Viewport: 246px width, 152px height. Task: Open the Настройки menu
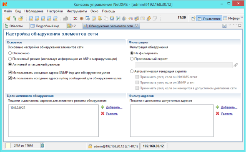coord(55,11)
